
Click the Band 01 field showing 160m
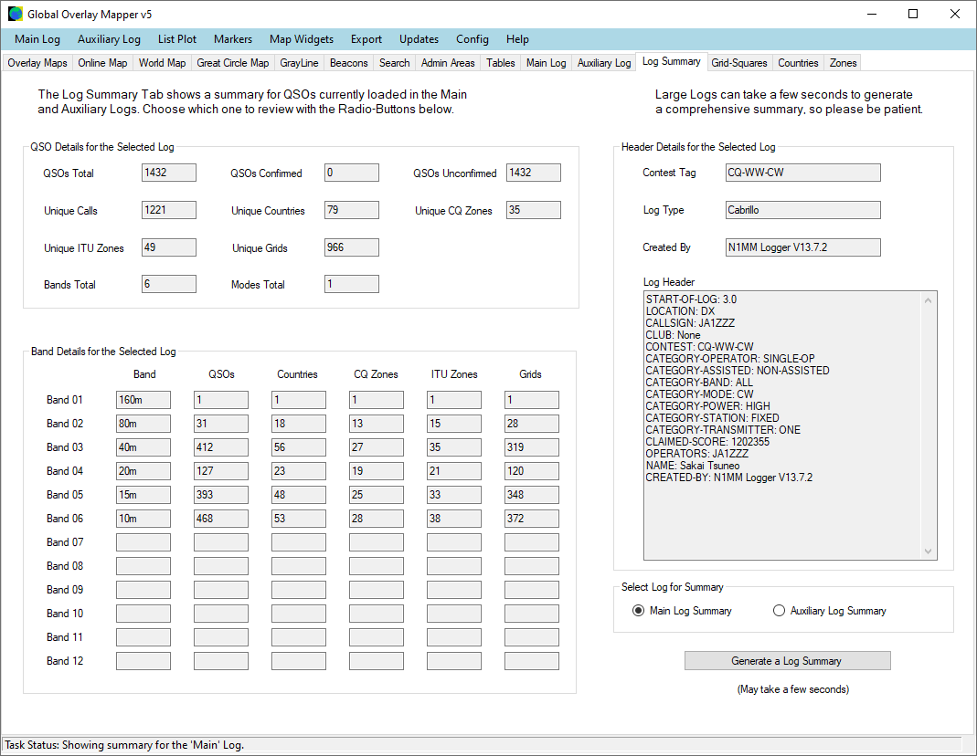click(x=143, y=400)
